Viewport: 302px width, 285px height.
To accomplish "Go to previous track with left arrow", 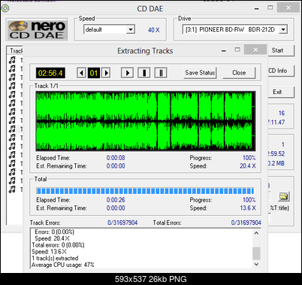I will [x=81, y=73].
